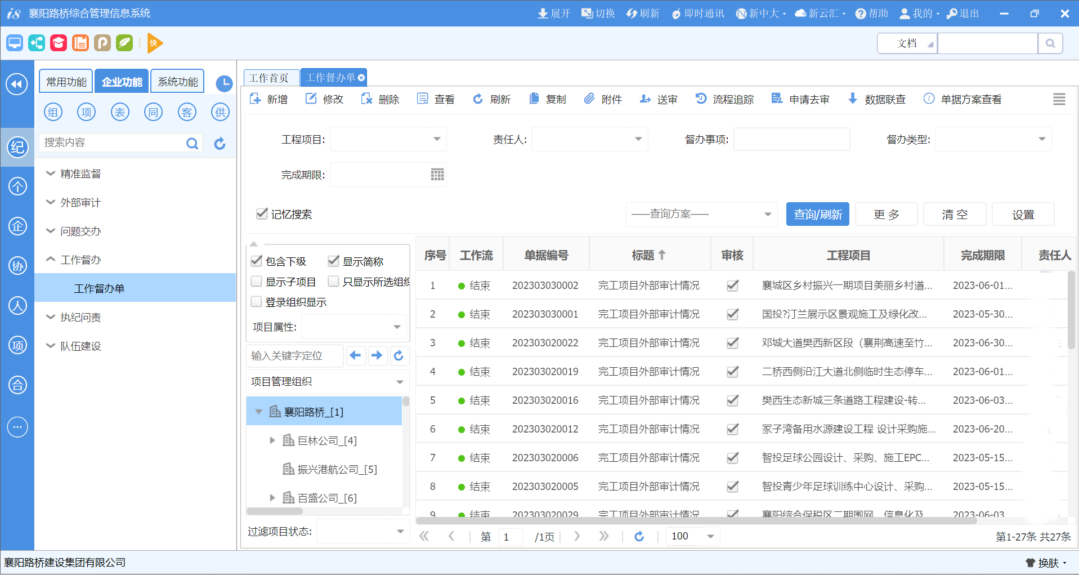1079x575 pixels.
Task: Click the 清空 clear button
Action: pyautogui.click(x=954, y=214)
